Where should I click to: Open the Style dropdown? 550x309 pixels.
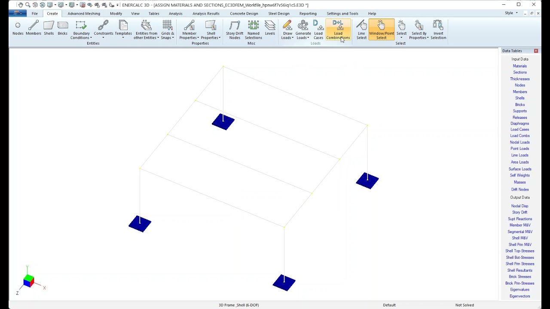pyautogui.click(x=511, y=13)
